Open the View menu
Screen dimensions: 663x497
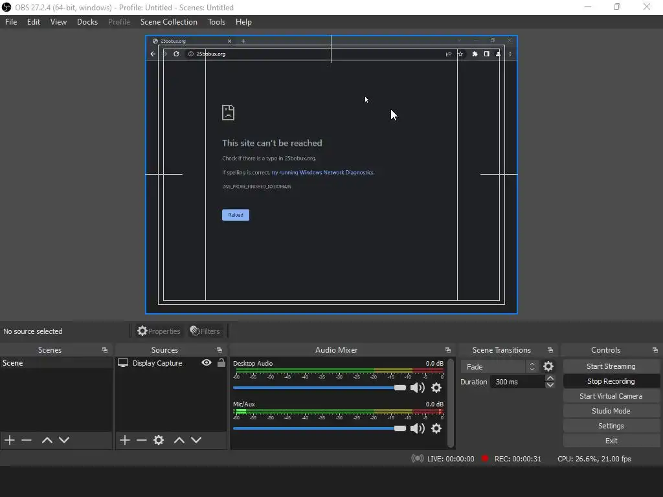click(x=58, y=22)
